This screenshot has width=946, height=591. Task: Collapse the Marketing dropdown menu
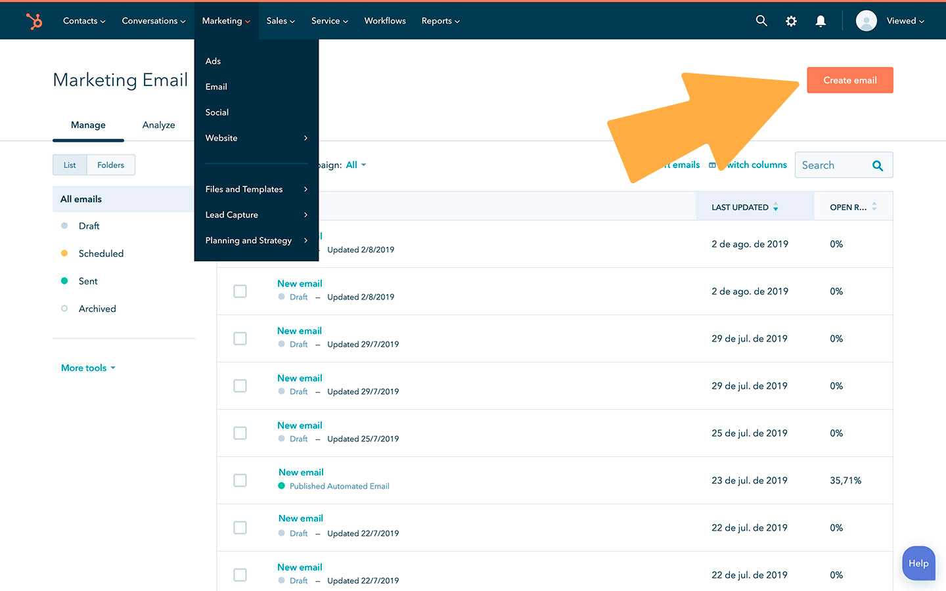pyautogui.click(x=226, y=21)
